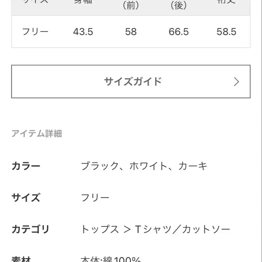The width and height of the screenshot is (262, 262).
Task: Select the 身幅 column header
Action: [83, 3]
